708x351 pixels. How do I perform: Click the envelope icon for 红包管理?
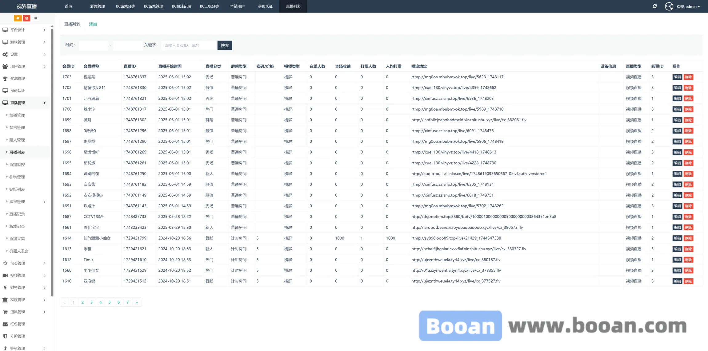(x=5, y=324)
